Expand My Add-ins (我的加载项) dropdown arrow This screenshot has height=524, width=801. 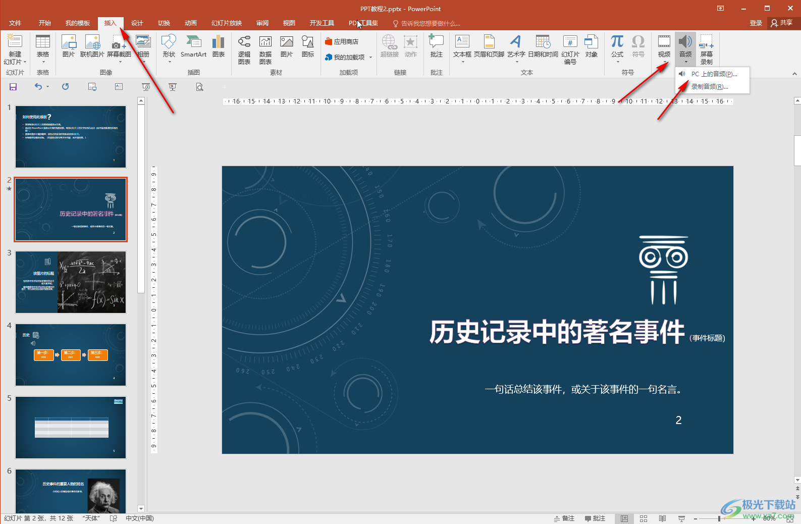click(x=370, y=58)
